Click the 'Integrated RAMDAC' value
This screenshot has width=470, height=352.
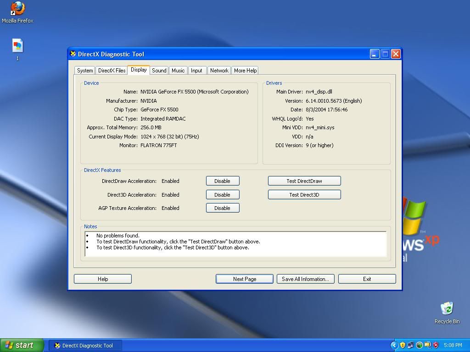coord(163,119)
